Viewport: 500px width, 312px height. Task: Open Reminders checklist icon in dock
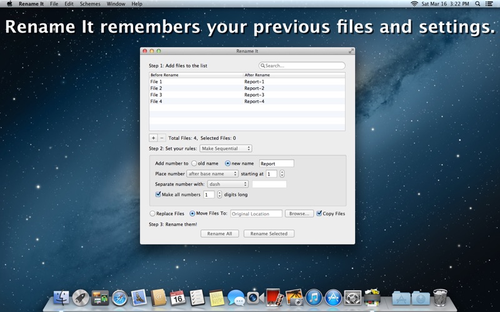pos(197,298)
